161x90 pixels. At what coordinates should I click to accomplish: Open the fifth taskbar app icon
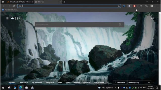(32, 88)
